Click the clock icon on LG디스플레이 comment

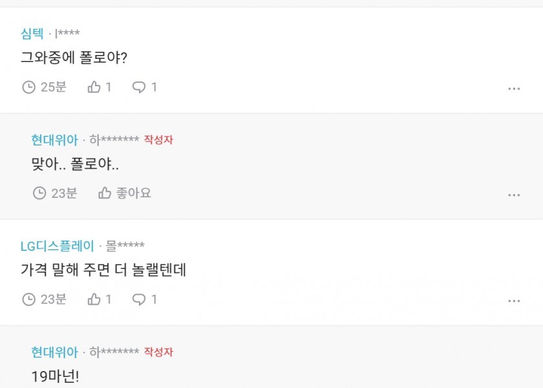pos(28,299)
